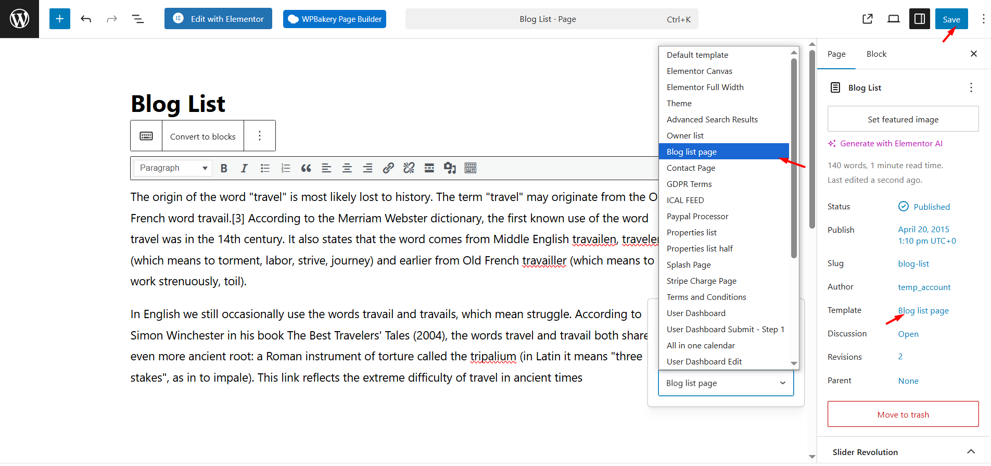Image resolution: width=991 pixels, height=466 pixels.
Task: Open the Paragraph format dropdown
Action: [173, 168]
